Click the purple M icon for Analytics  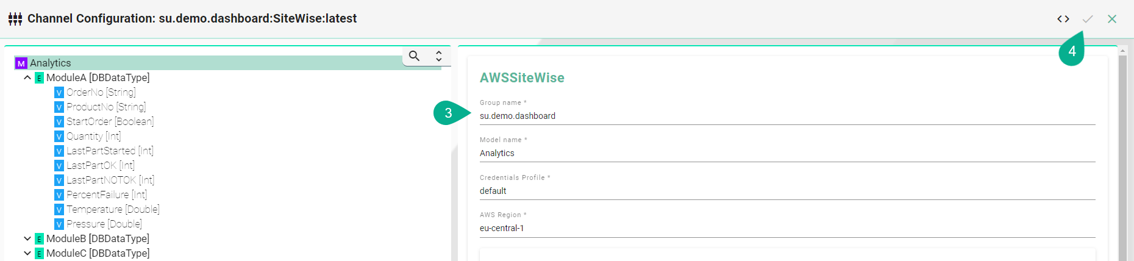click(x=21, y=63)
